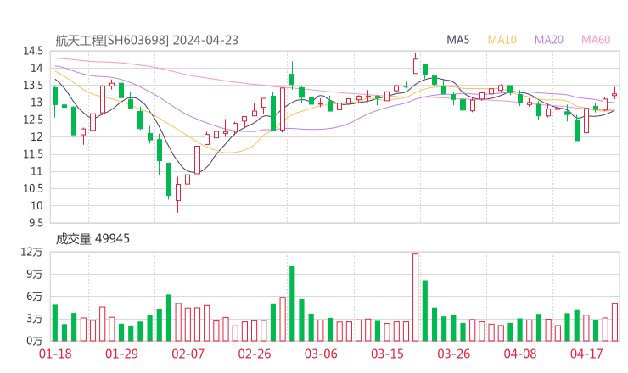Click the 12 price axis label

[36, 136]
